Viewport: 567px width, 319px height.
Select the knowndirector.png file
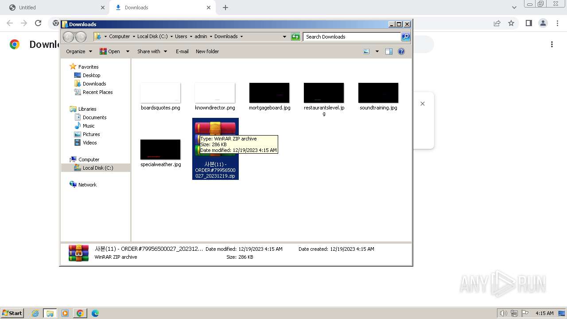pos(215,97)
